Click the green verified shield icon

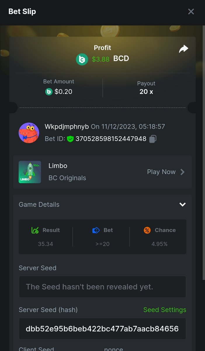coord(70,139)
